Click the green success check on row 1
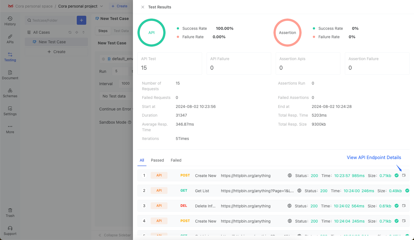 [x=397, y=175]
